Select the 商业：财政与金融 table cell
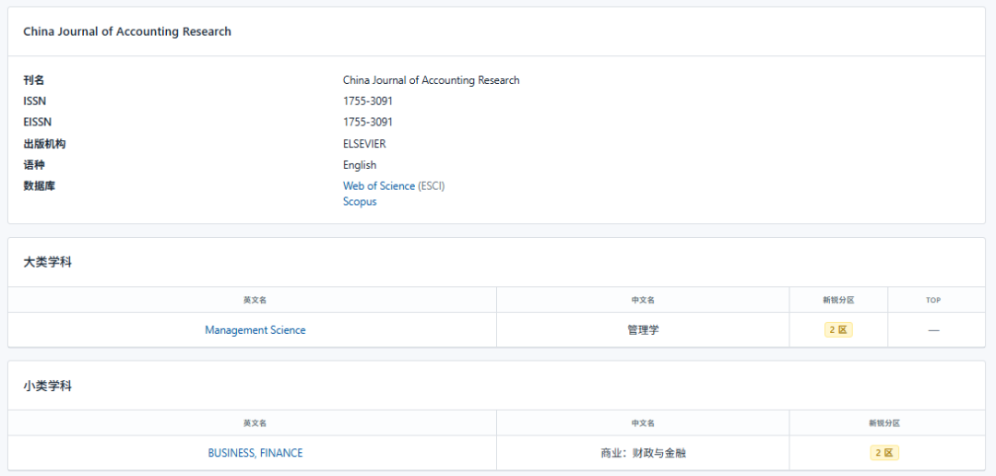 [643, 453]
